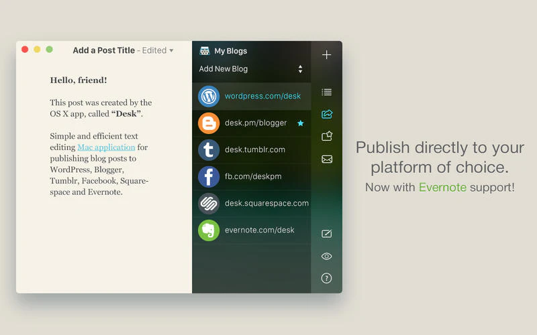The width and height of the screenshot is (537, 335).
Task: Minimize the window with yellow button
Action: [x=37, y=50]
